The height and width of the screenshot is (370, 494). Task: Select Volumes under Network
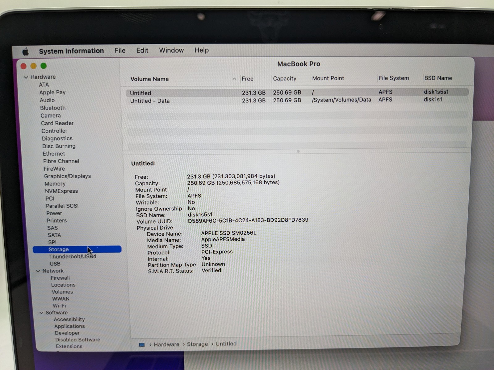62,292
